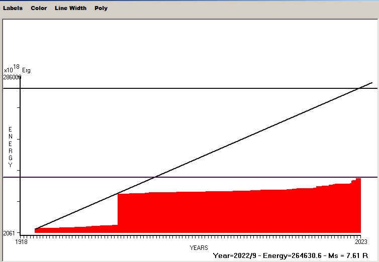
Task: Click the x10^18 Erg unit label
Action: [x=17, y=69]
